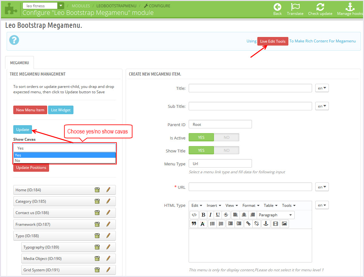The height and width of the screenshot is (277, 364).
Task: Click the Live Edit Tools button
Action: click(x=273, y=41)
